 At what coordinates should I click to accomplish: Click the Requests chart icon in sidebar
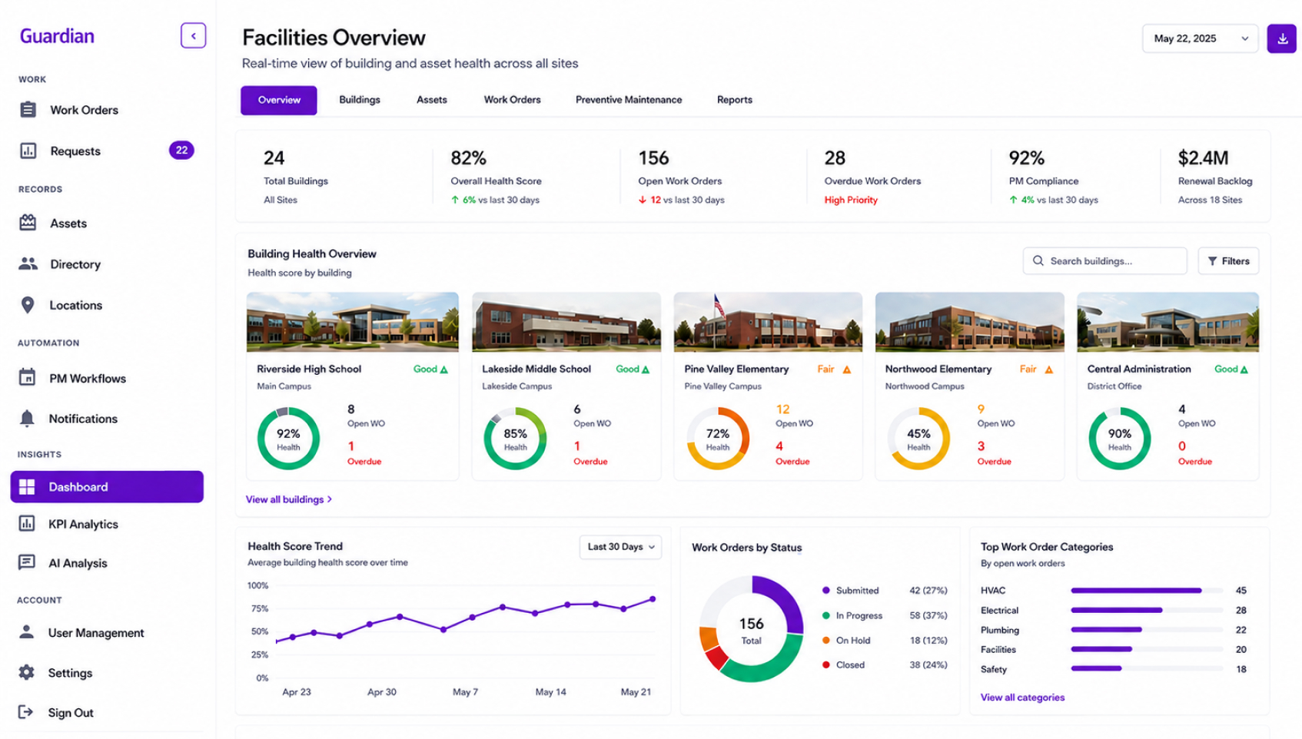pyautogui.click(x=28, y=151)
